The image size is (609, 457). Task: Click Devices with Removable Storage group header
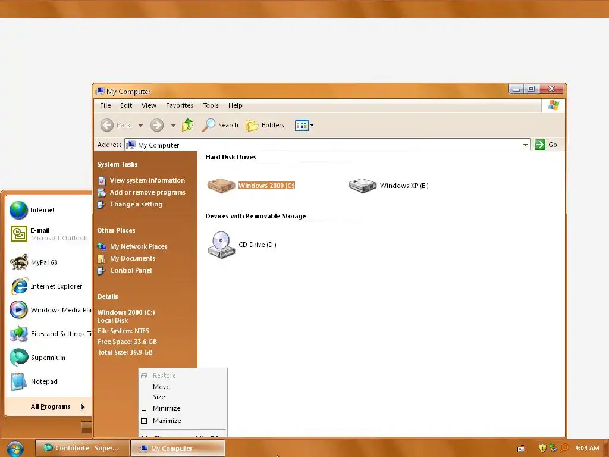256,216
